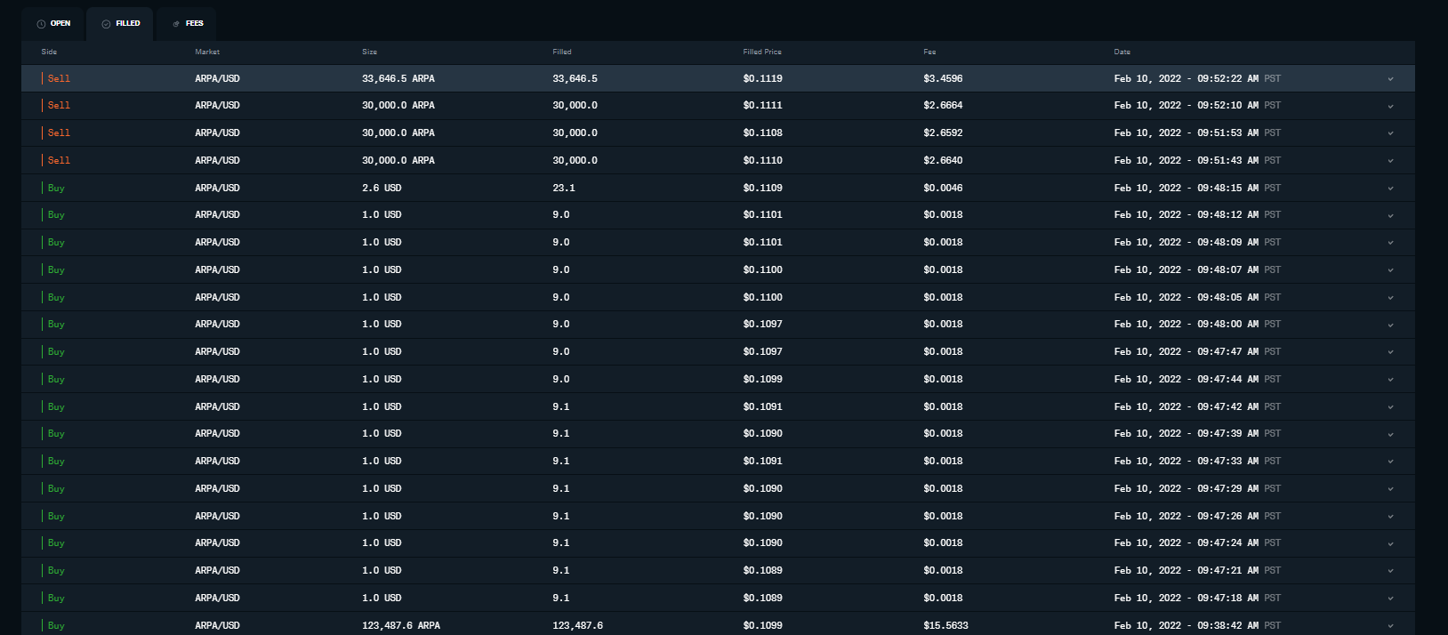Select the 123,487.6 ARPA size cell
Viewport: 1448px width, 635px height.
[400, 625]
